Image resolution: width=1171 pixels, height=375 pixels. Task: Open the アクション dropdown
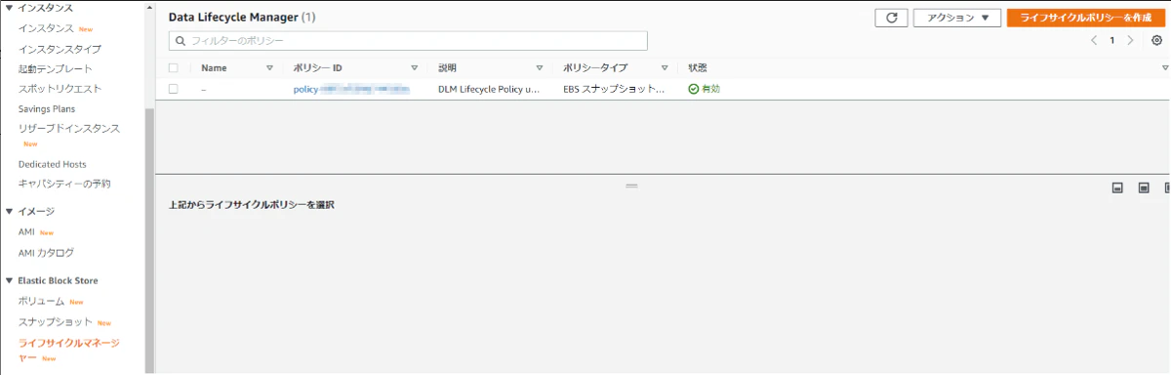(x=957, y=18)
